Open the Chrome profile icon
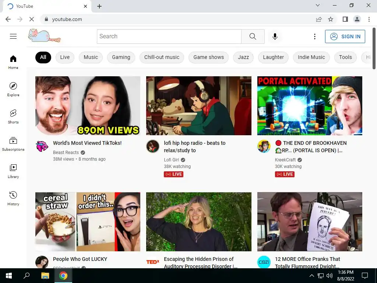 tap(357, 19)
